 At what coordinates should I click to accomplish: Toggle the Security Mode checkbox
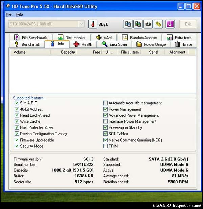click(x=17, y=146)
